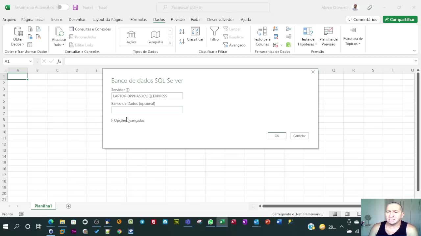This screenshot has width=421, height=236.
Task: Toggle the Filtro funnel button
Action: (x=214, y=34)
